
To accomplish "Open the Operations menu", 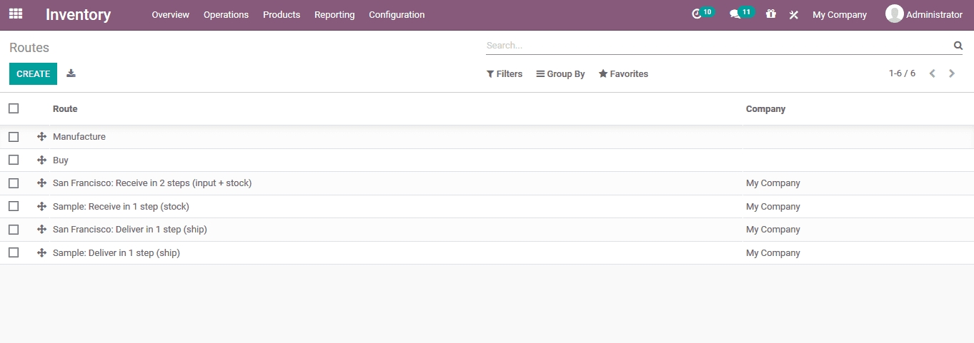I will [x=226, y=15].
